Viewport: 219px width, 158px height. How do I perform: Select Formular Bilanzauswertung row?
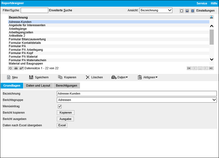pos(109,39)
